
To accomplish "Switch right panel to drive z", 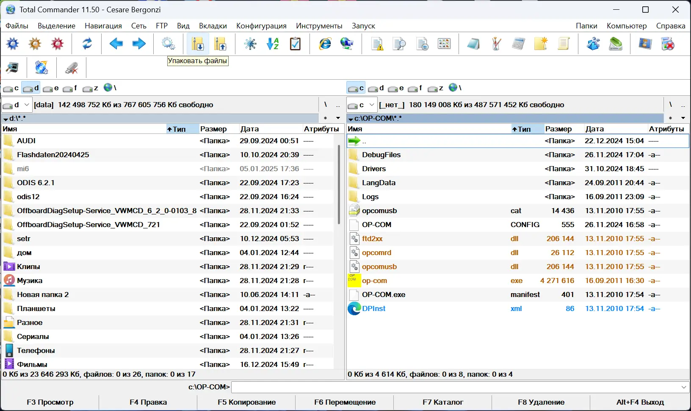I will [436, 88].
